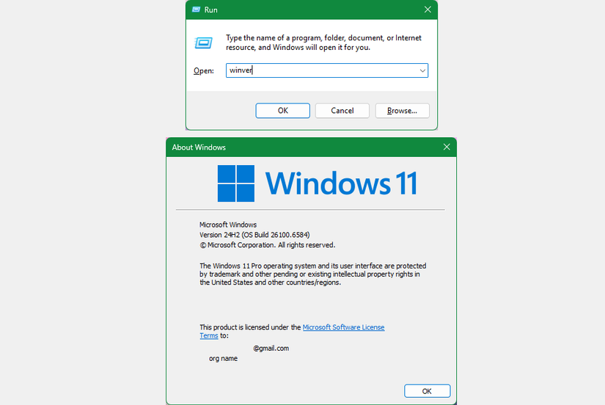605x405 pixels.
Task: Click the Terms link text
Action: point(209,335)
